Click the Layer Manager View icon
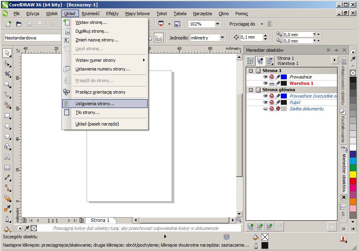 [x=270, y=61]
